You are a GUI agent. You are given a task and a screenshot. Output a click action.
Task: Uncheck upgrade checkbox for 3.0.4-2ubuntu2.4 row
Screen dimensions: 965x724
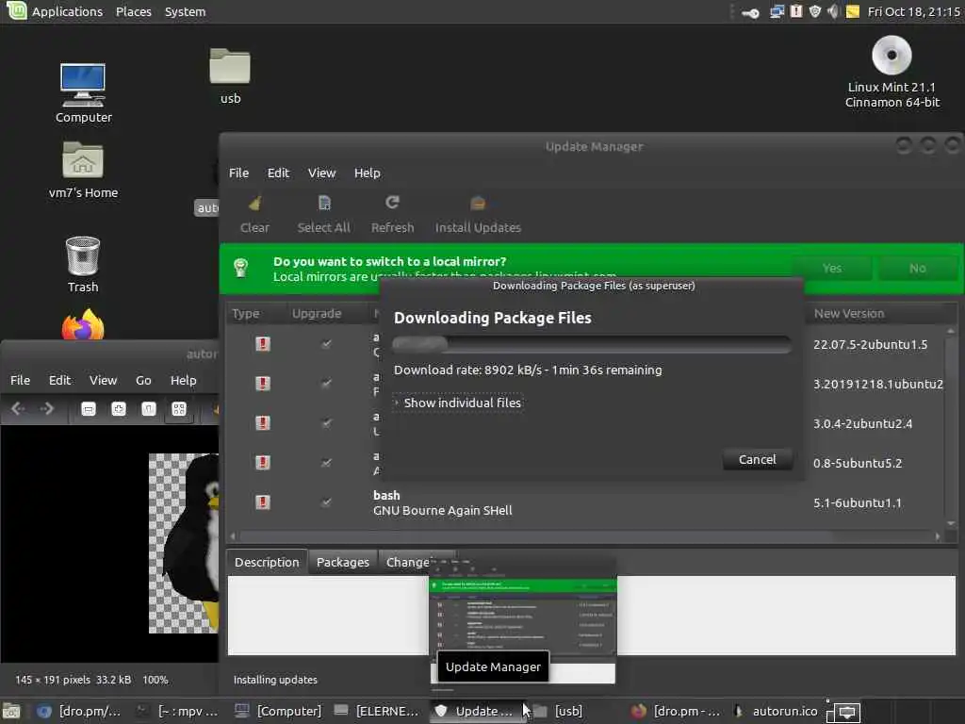point(327,423)
